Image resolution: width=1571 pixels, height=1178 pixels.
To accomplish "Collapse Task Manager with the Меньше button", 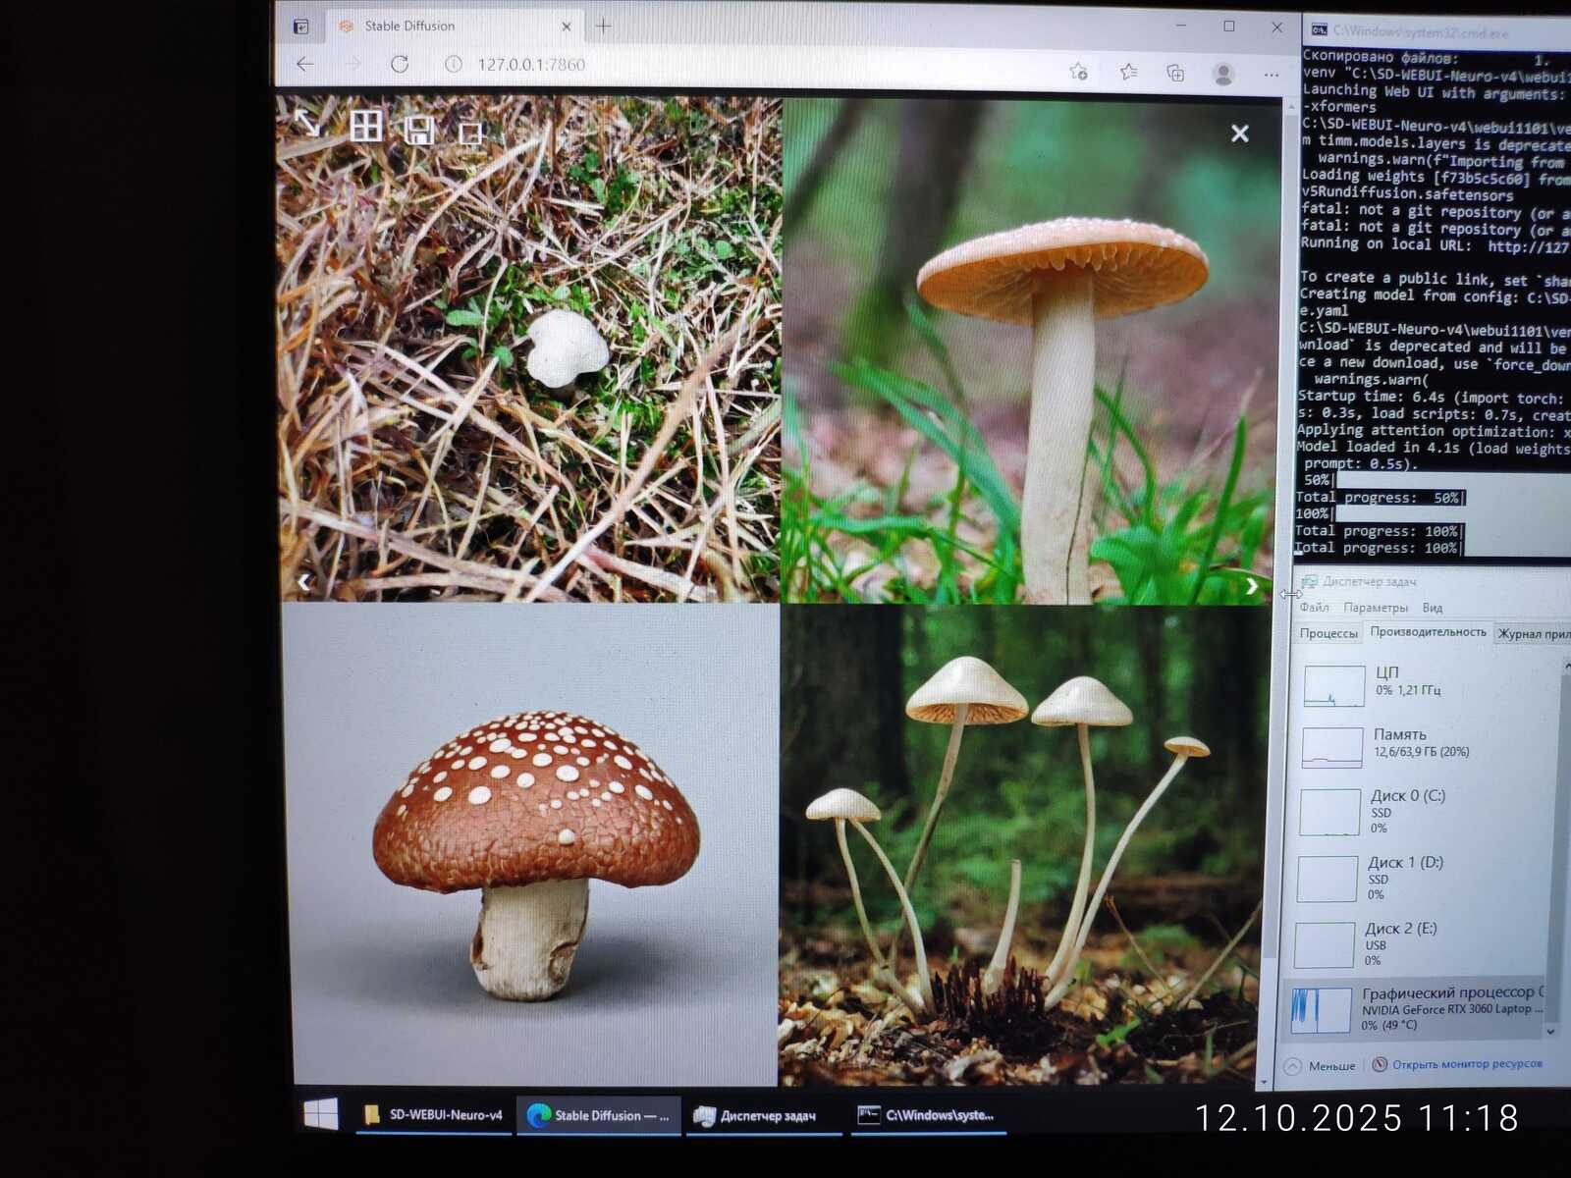I will pyautogui.click(x=1321, y=1066).
